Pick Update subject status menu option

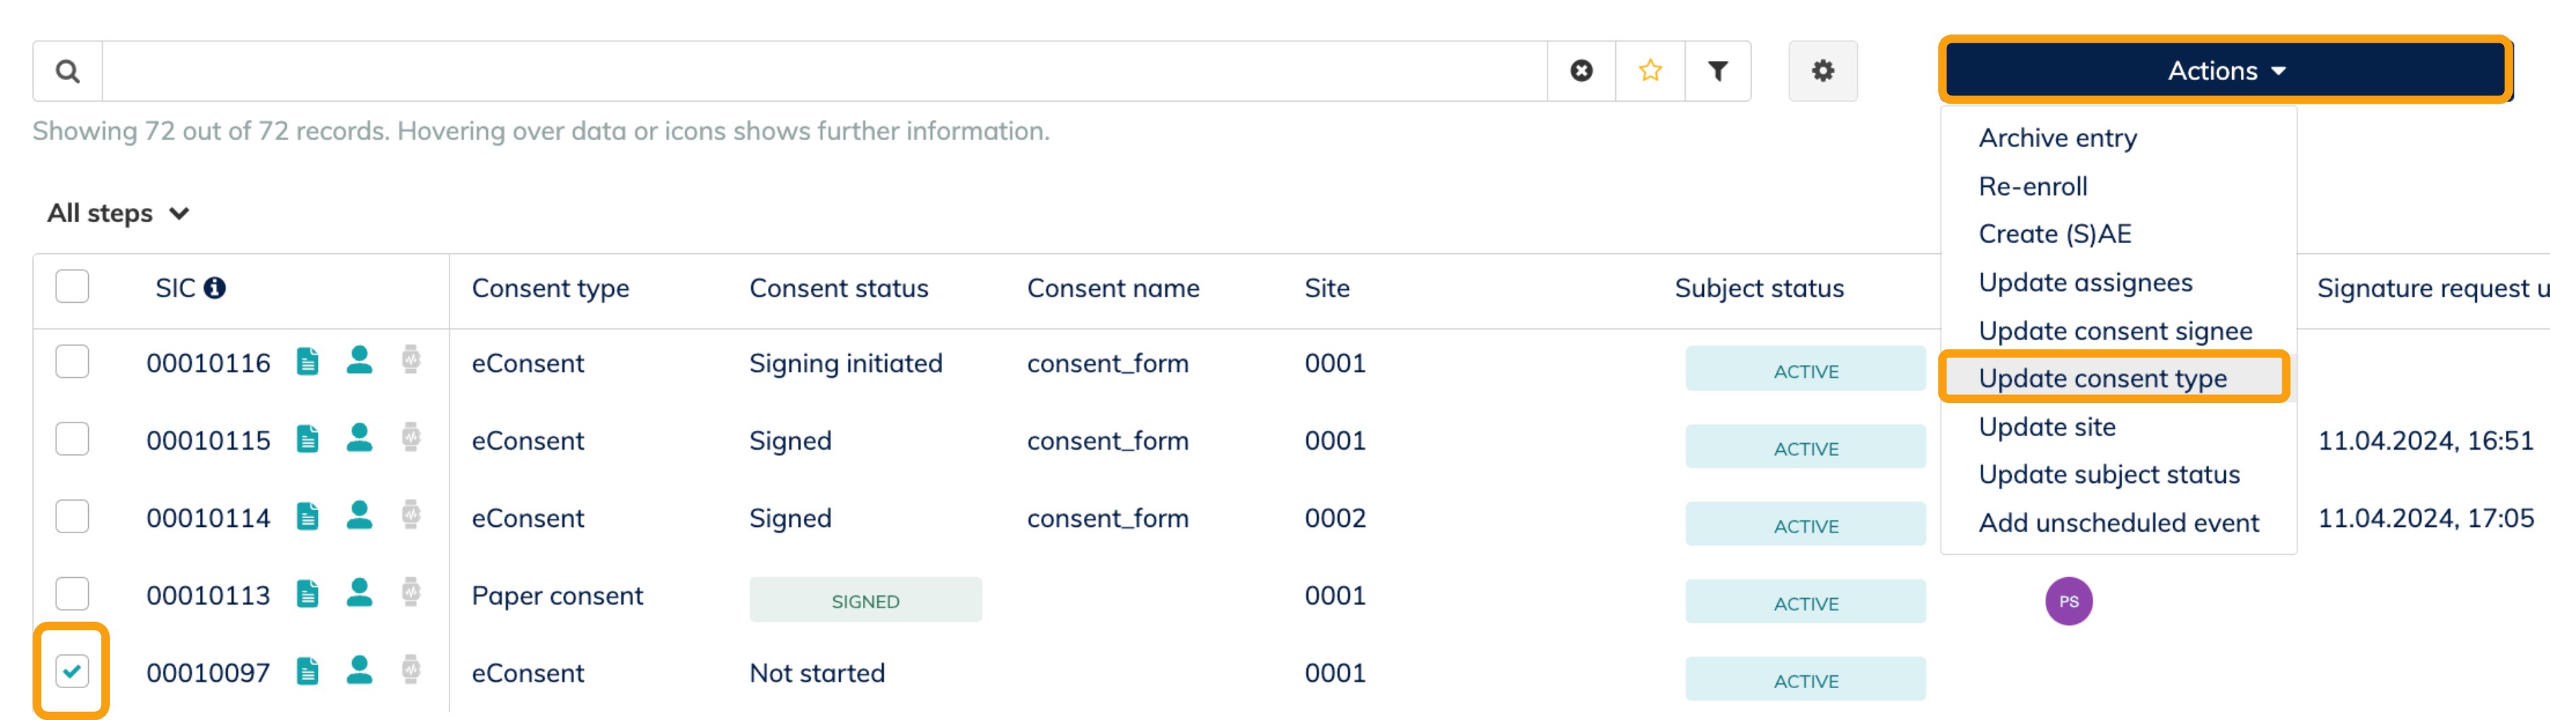(2109, 475)
